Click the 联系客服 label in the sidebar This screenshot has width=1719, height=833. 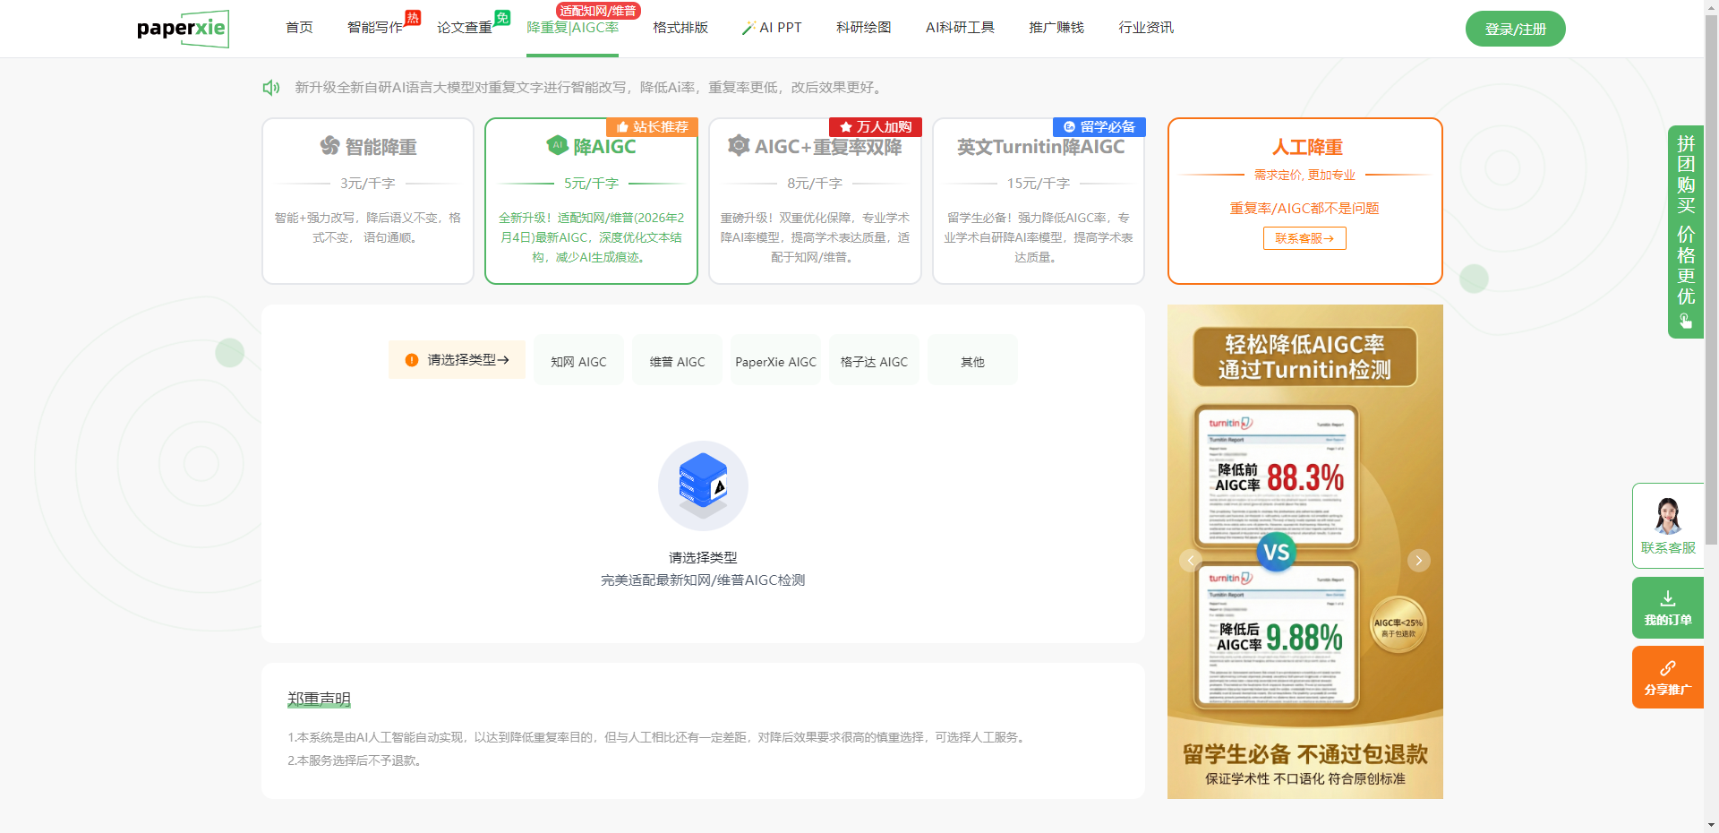pyautogui.click(x=1668, y=547)
